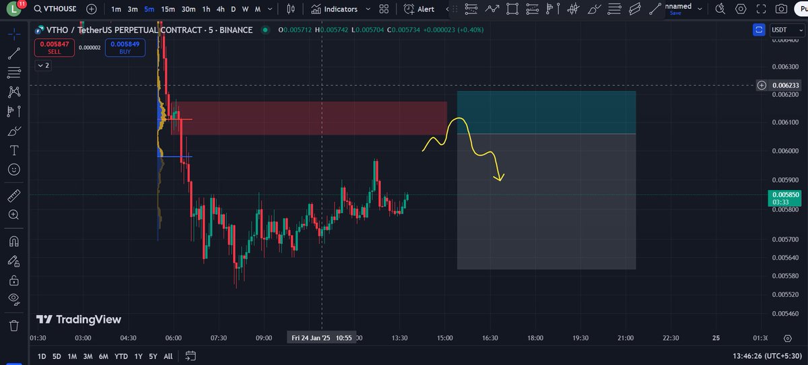Open the quick search icon
Screen dimensions: 808x365
[720, 9]
